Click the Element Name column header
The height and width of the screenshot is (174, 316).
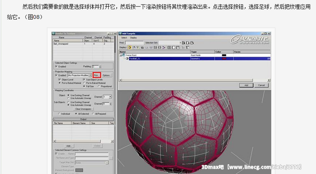point(81,123)
